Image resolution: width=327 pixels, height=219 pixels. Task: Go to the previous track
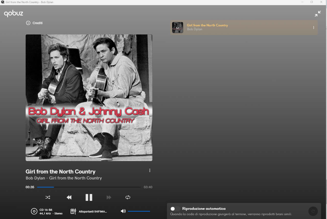coord(69,197)
